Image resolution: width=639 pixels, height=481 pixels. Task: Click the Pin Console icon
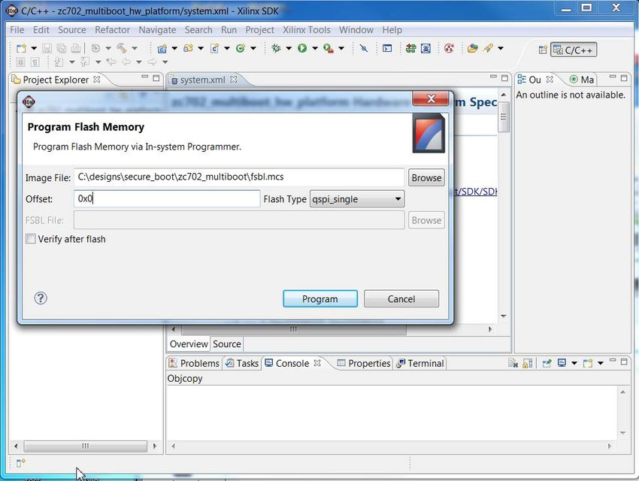pyautogui.click(x=547, y=363)
